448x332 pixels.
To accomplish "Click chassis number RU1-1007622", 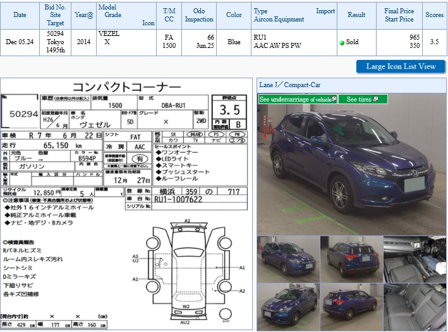I will click(x=178, y=199).
